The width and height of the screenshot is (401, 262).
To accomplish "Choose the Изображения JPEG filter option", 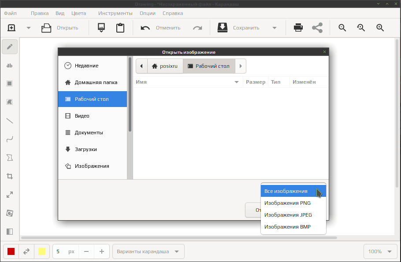I will 293,215.
